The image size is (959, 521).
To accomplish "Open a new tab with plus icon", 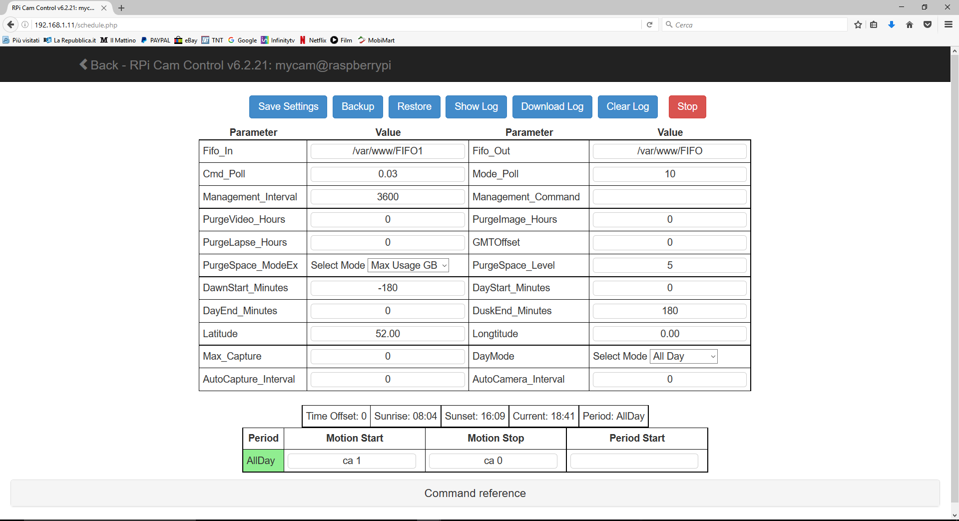I will 121,8.
